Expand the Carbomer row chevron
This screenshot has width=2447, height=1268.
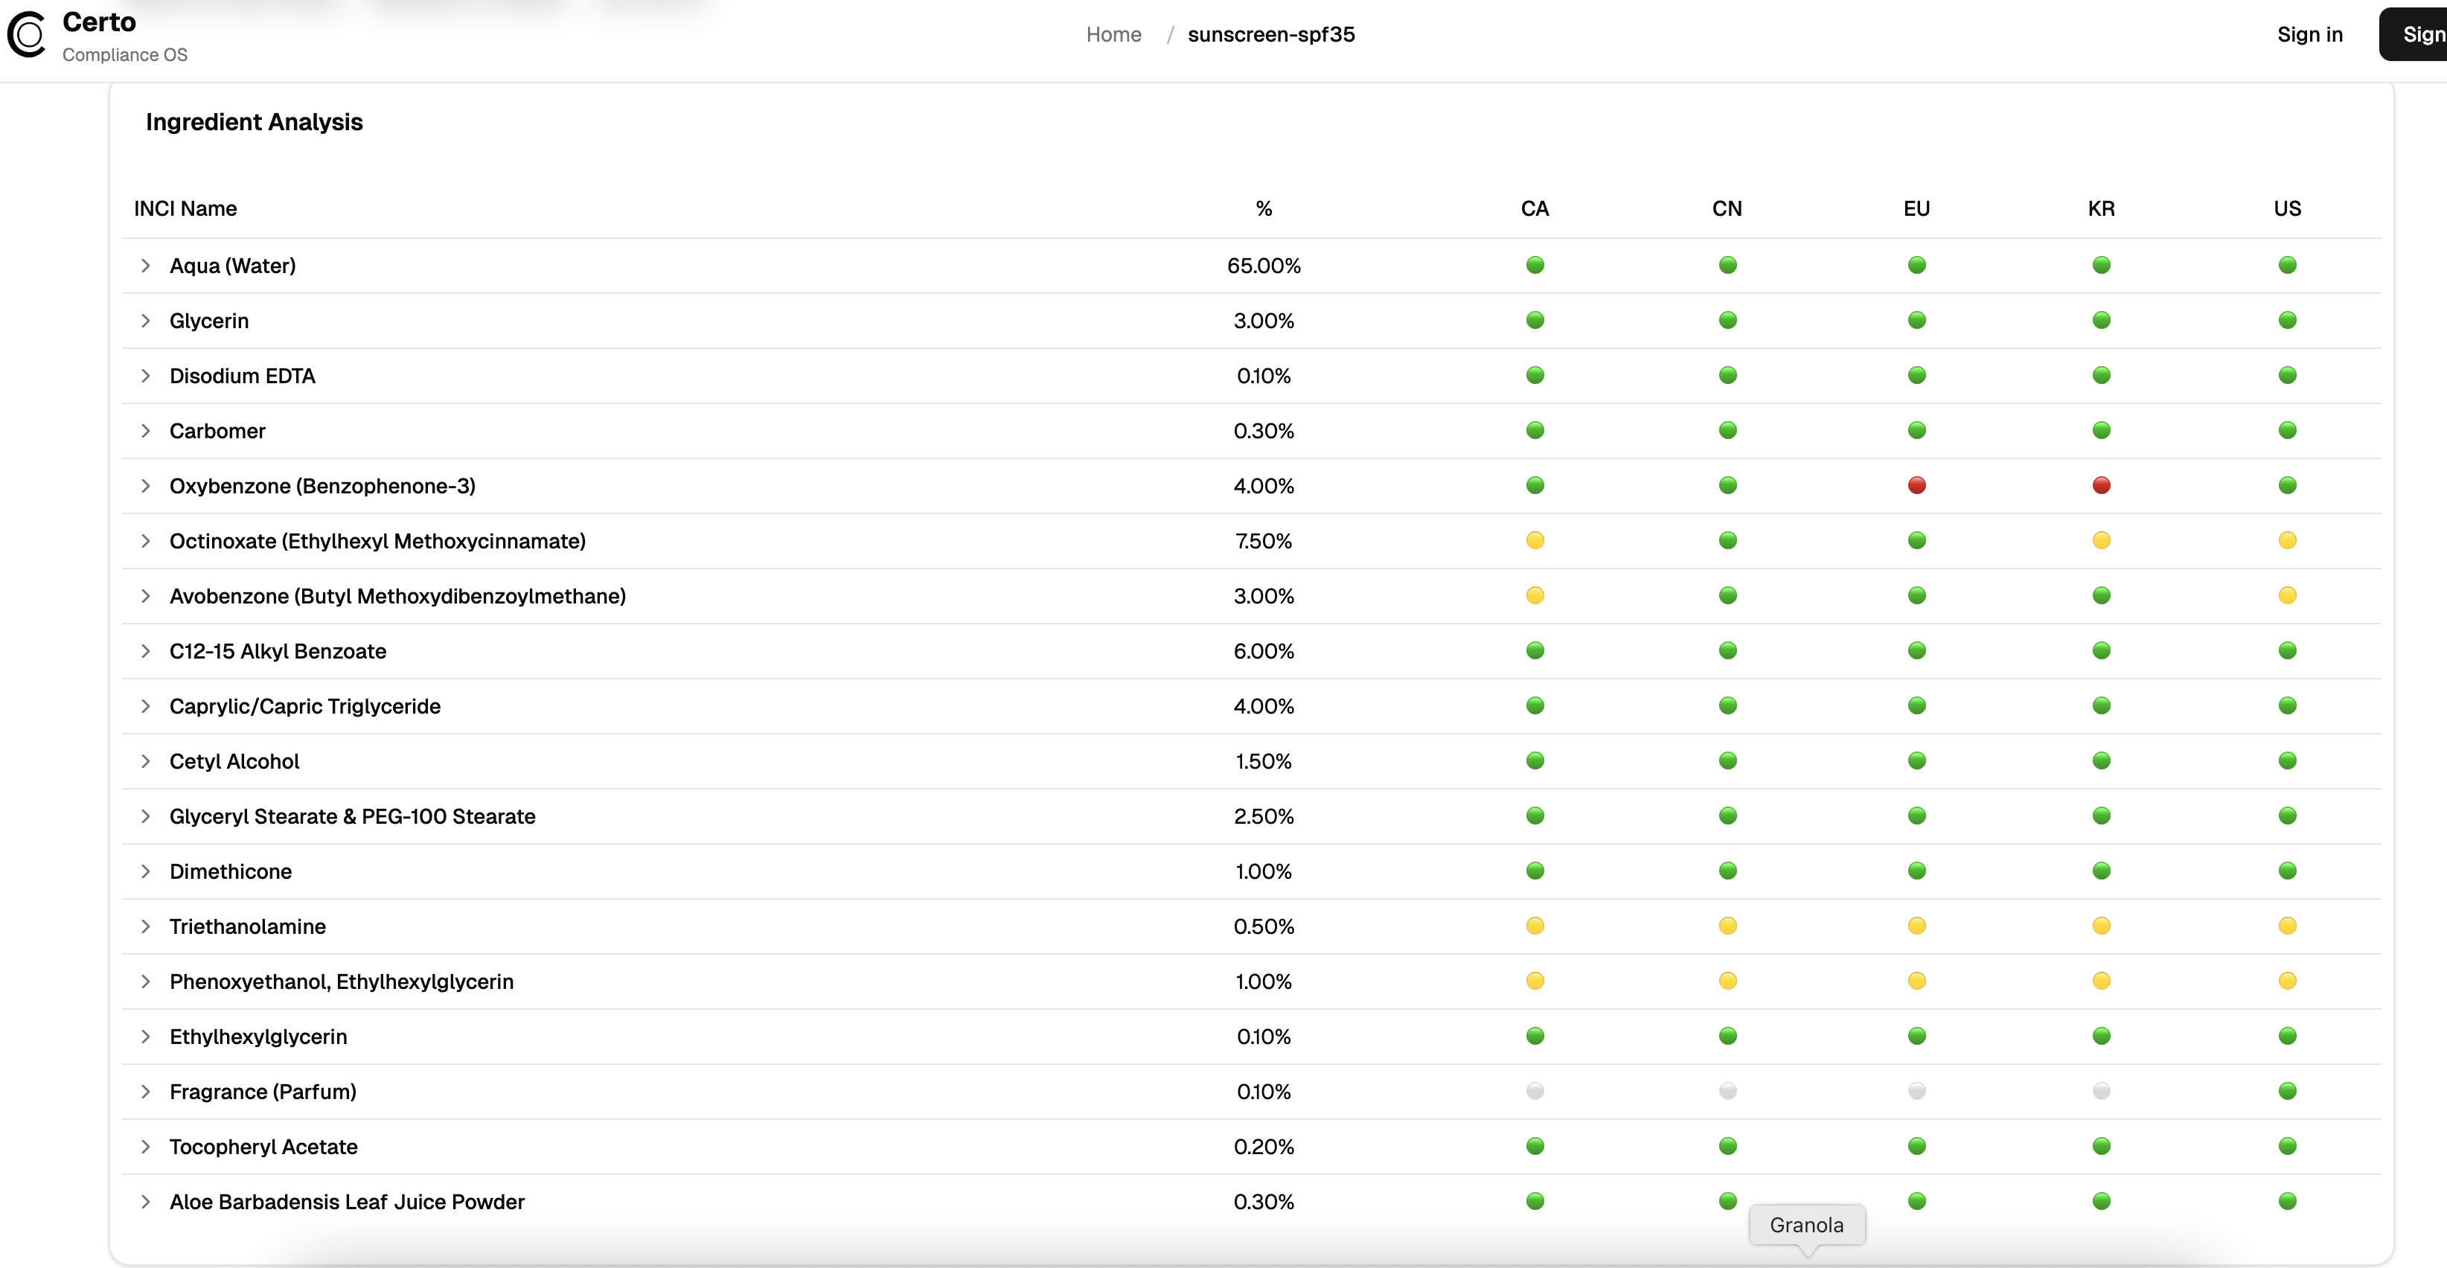coord(145,431)
